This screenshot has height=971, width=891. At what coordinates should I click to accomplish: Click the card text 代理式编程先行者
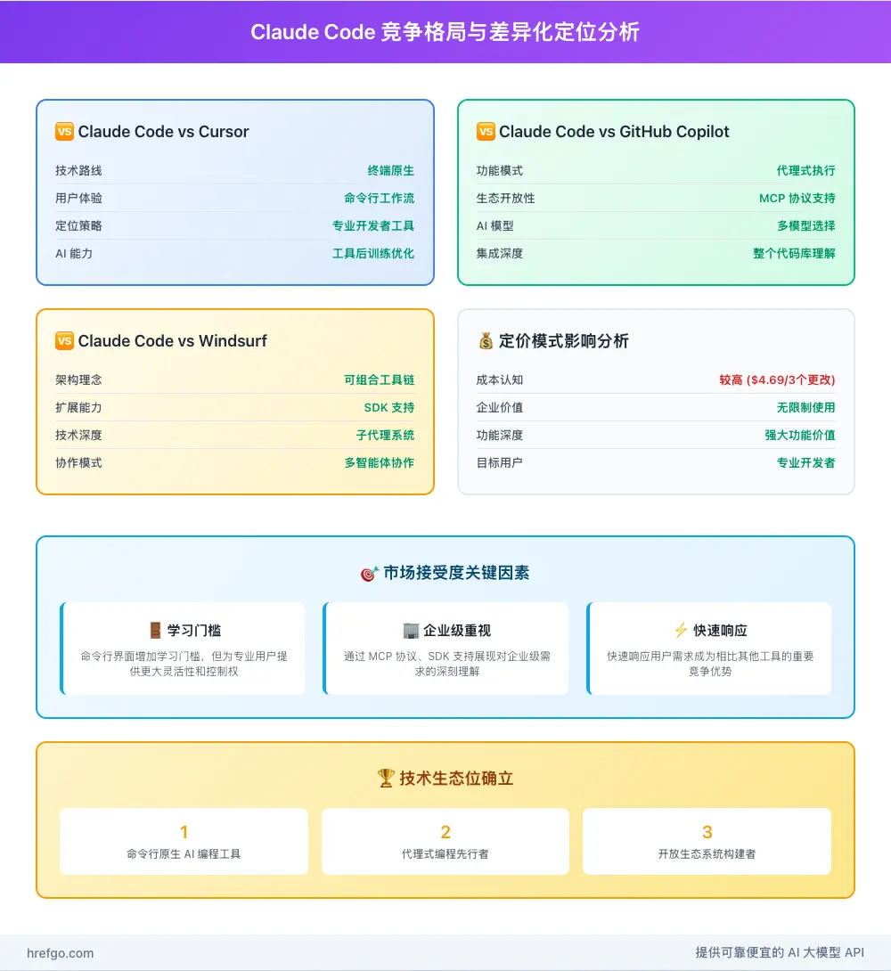(x=445, y=854)
